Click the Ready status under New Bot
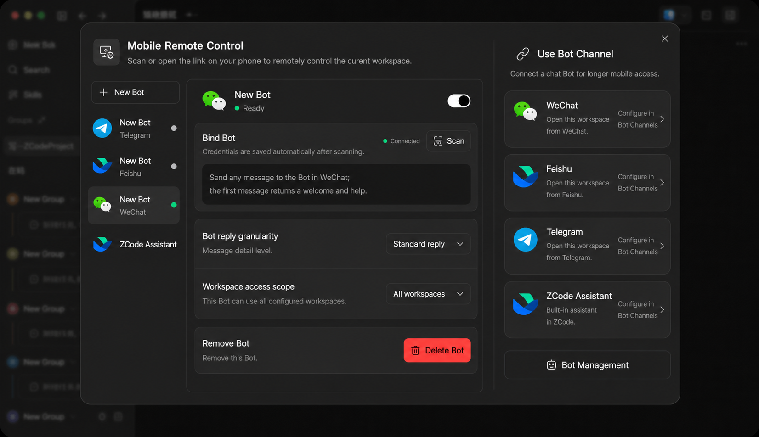 [249, 108]
